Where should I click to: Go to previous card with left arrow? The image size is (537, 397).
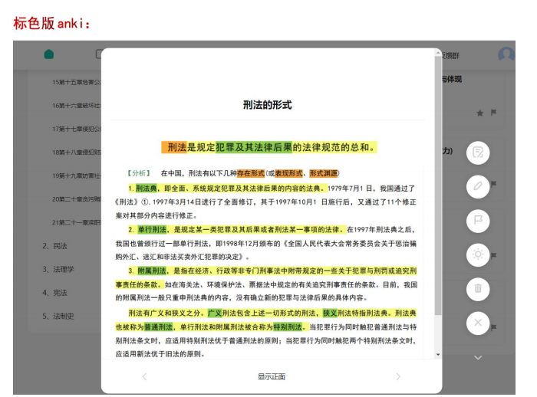click(144, 376)
